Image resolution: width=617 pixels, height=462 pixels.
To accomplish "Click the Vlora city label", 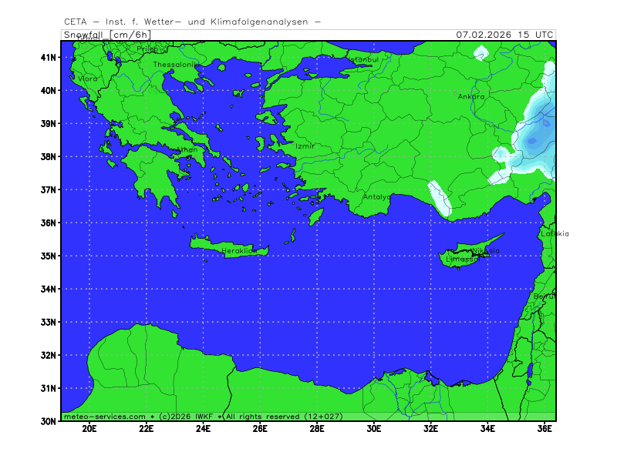I will click(87, 79).
